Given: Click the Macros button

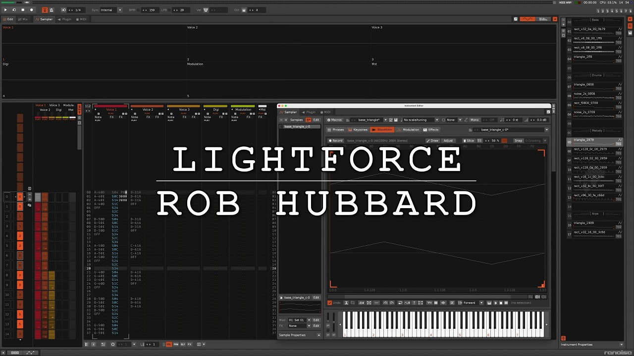Looking at the screenshot, I should coord(335,120).
